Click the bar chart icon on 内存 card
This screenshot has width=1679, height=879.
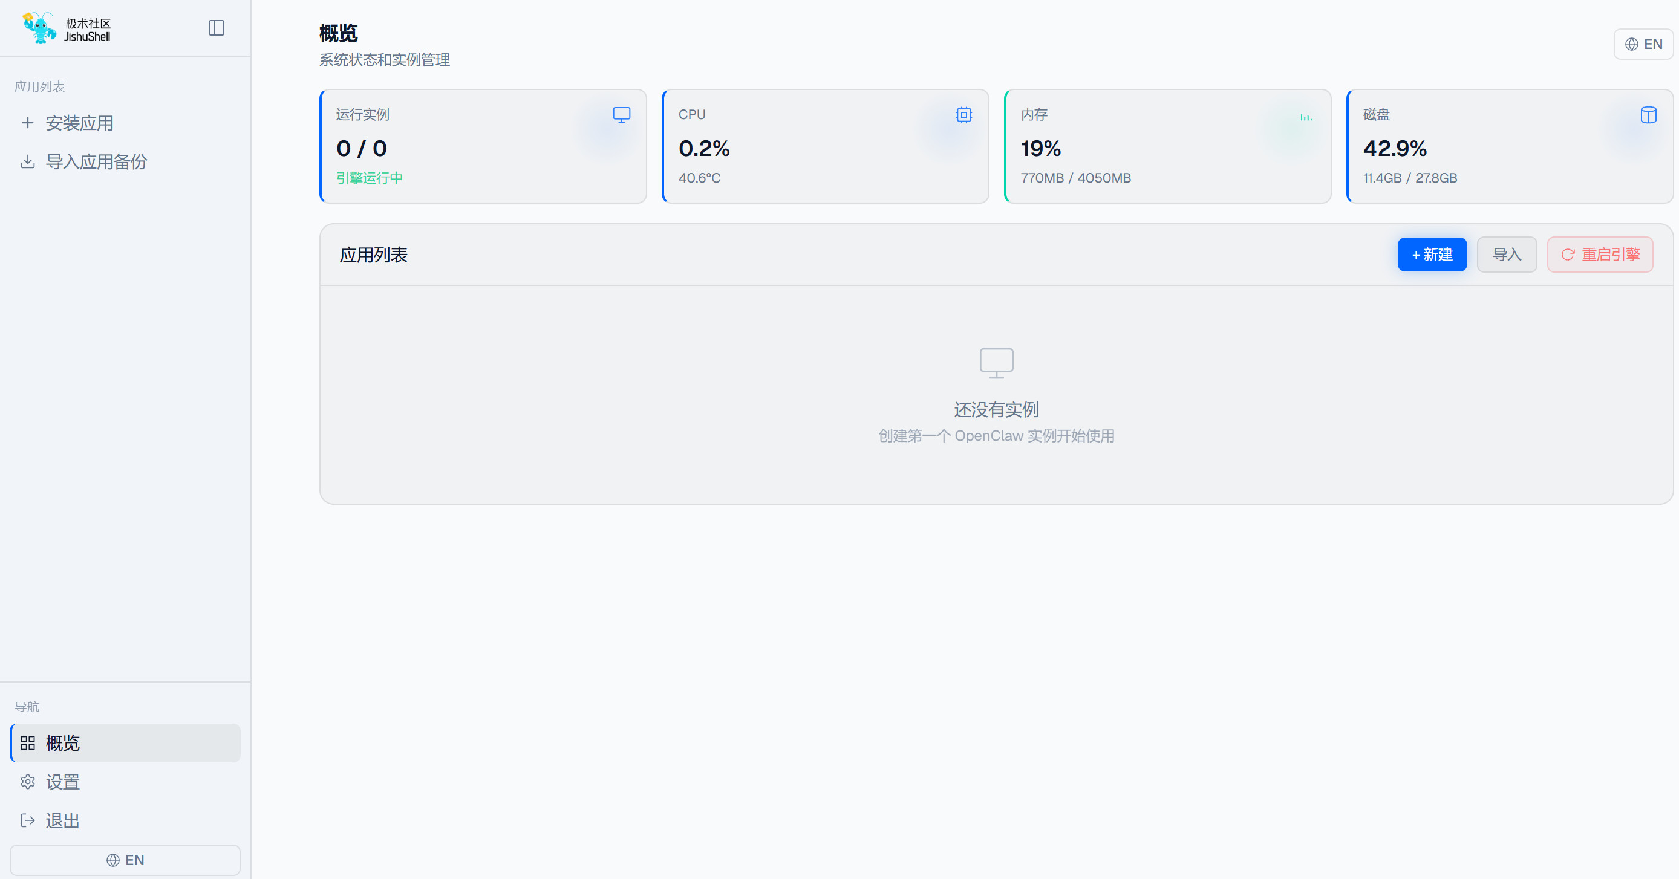(x=1306, y=117)
